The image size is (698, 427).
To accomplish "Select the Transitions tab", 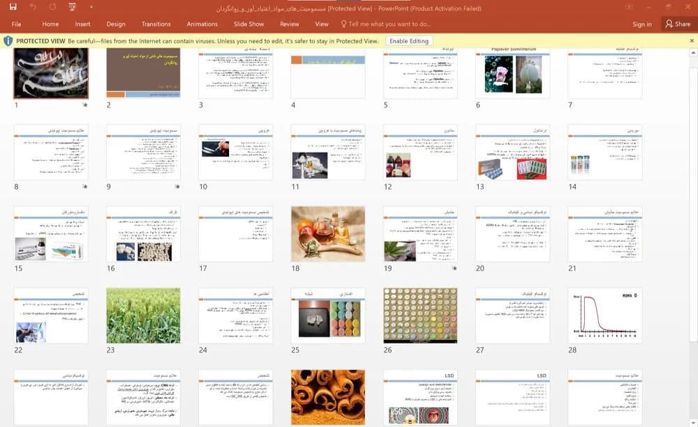I will pyautogui.click(x=156, y=24).
